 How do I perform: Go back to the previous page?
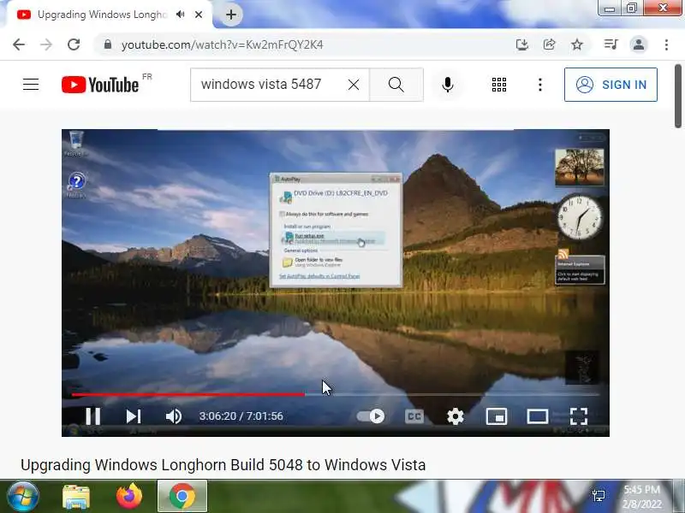tap(19, 44)
